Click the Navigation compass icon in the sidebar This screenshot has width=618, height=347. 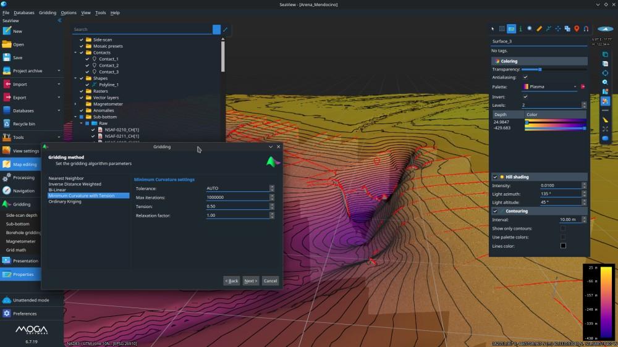[6, 191]
